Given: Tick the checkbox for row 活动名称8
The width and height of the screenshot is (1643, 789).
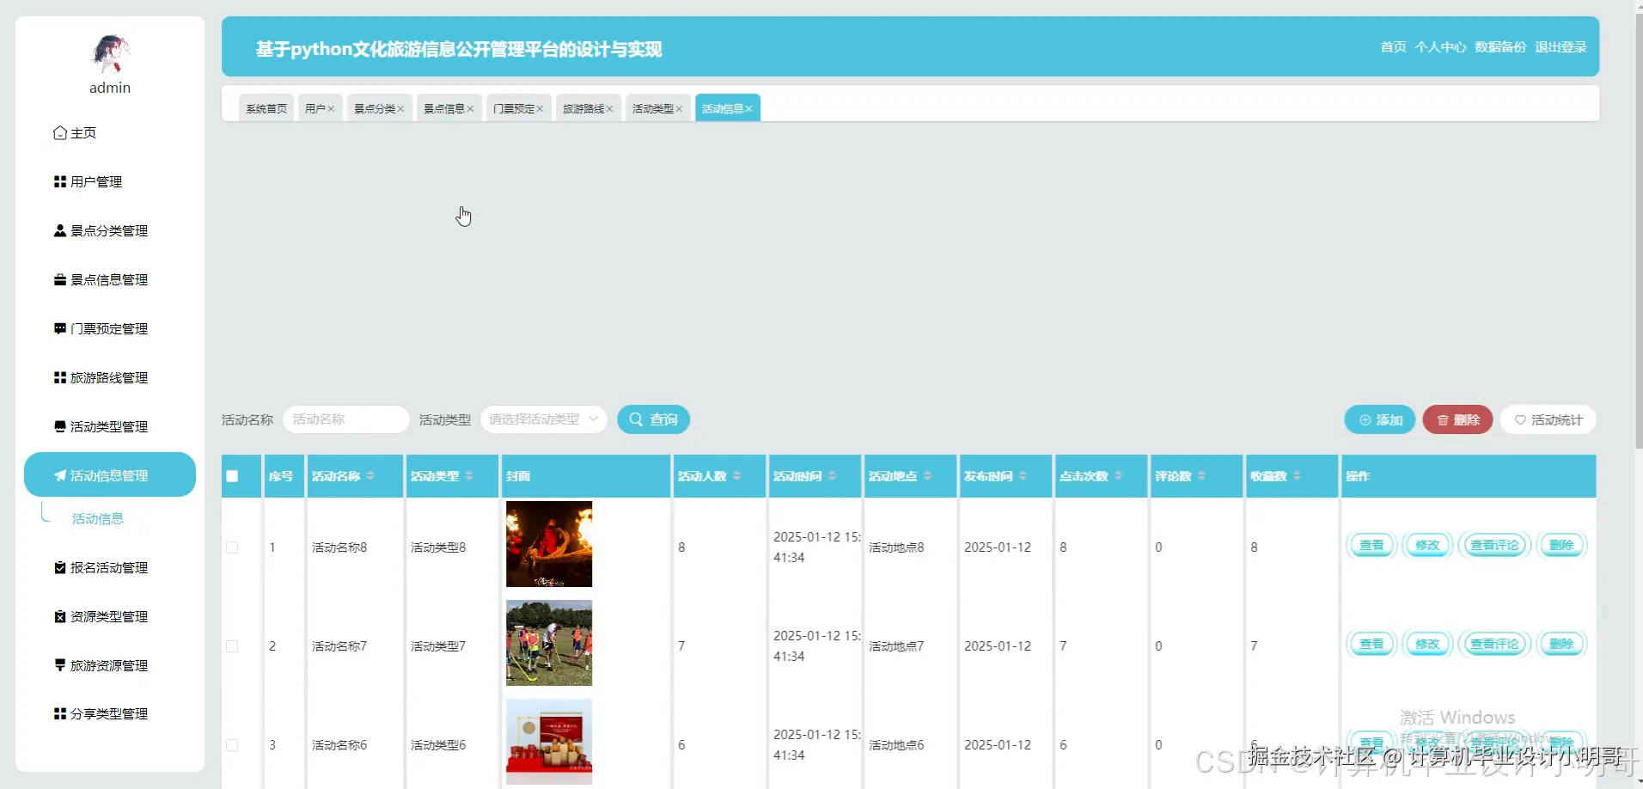Looking at the screenshot, I should [232, 547].
